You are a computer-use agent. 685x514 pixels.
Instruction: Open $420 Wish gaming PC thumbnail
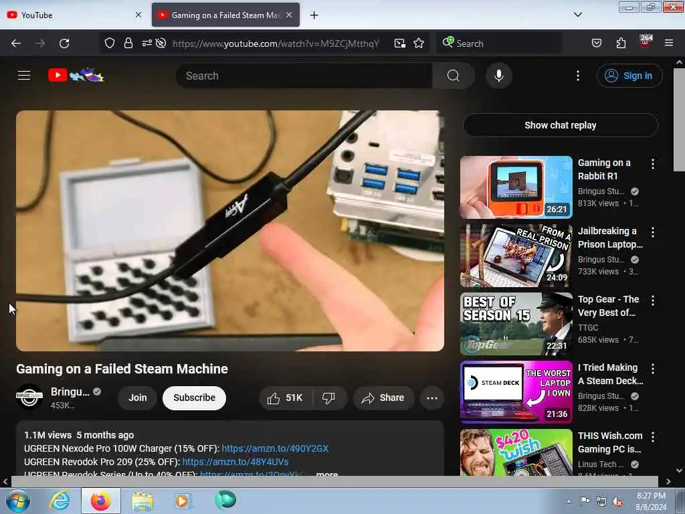tap(516, 452)
